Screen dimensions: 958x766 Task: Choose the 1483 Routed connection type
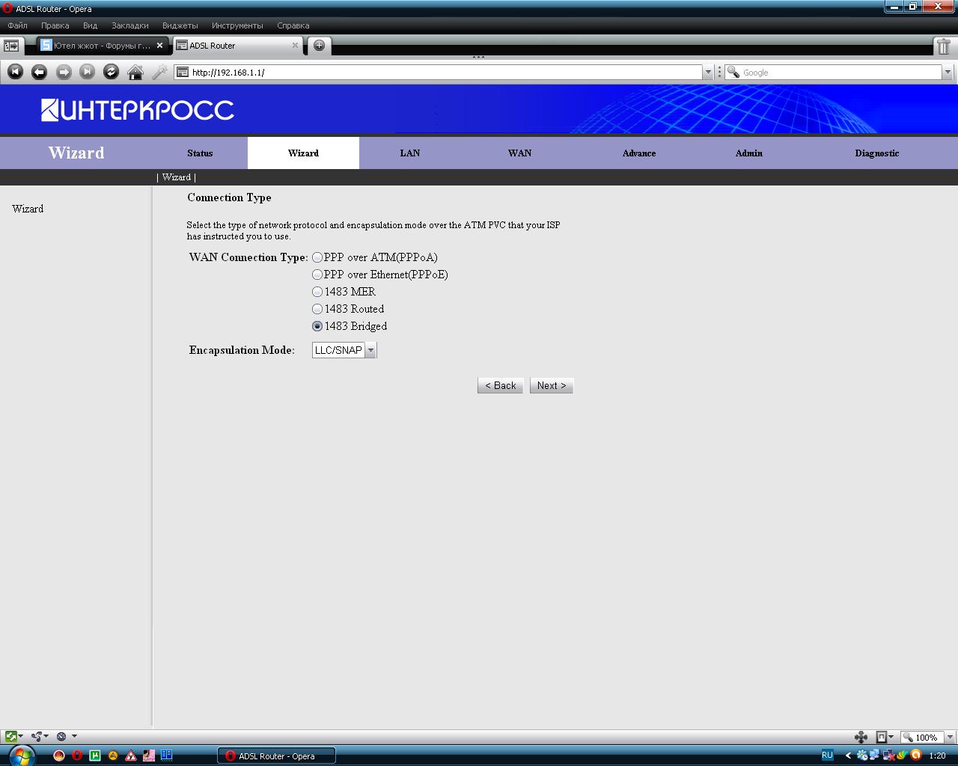coord(317,309)
